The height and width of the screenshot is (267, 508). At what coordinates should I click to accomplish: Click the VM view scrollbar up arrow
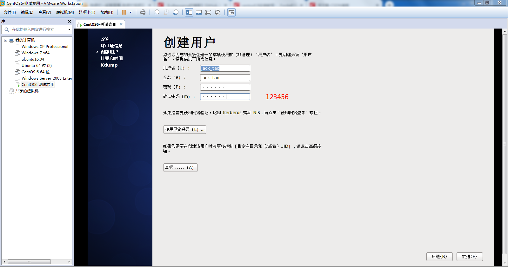pos(505,31)
